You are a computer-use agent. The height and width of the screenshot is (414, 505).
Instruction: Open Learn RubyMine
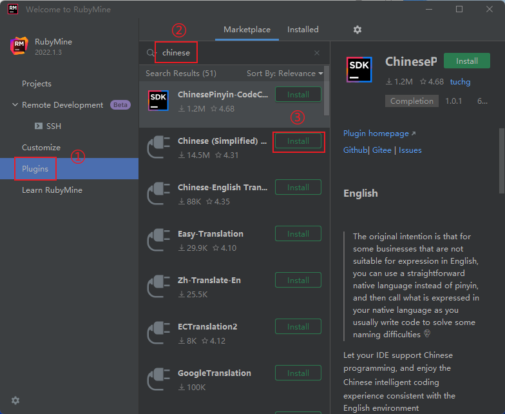(52, 190)
